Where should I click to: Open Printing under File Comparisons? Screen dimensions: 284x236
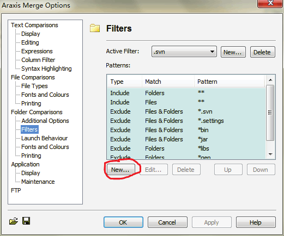point(31,103)
